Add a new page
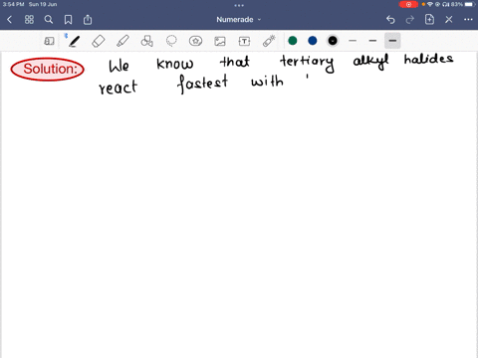 coord(429,19)
